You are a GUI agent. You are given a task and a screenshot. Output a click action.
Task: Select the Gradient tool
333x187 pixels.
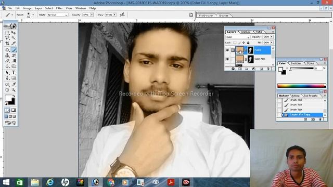(14, 61)
